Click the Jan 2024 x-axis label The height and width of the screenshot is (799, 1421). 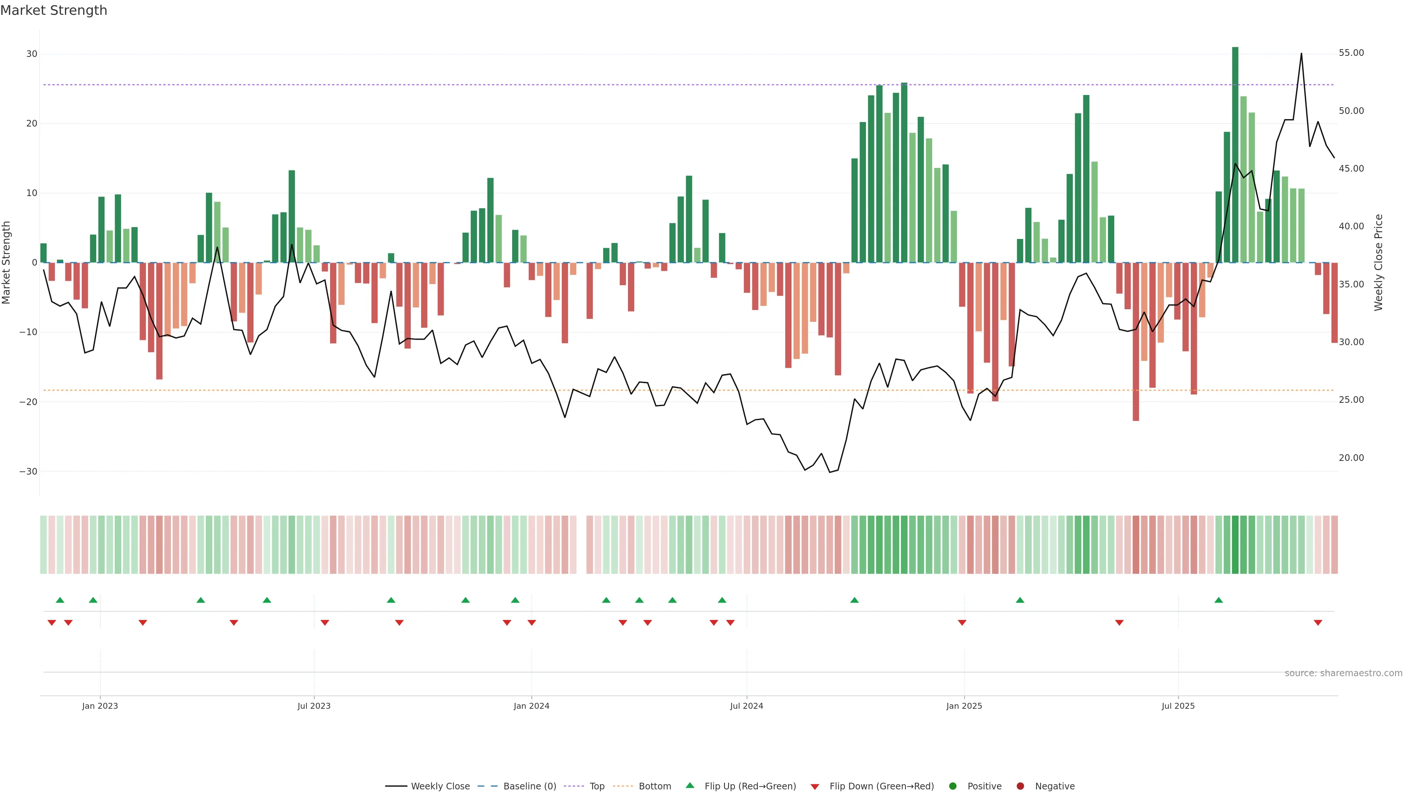(x=531, y=706)
